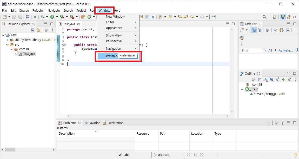The image size is (299, 159).
Task: Click Collapse All in Outline toolbar
Action: tap(260, 79)
